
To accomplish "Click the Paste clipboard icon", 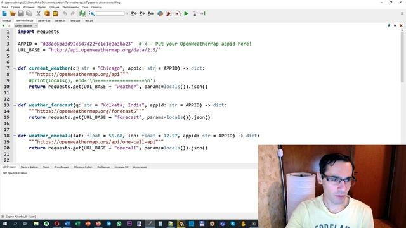I will pos(55,13).
